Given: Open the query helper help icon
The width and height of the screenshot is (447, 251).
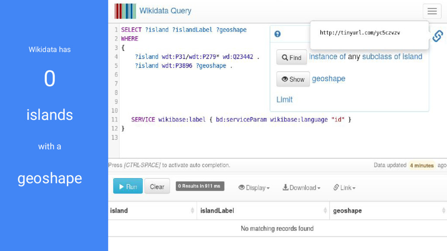Looking at the screenshot, I should tap(277, 34).
